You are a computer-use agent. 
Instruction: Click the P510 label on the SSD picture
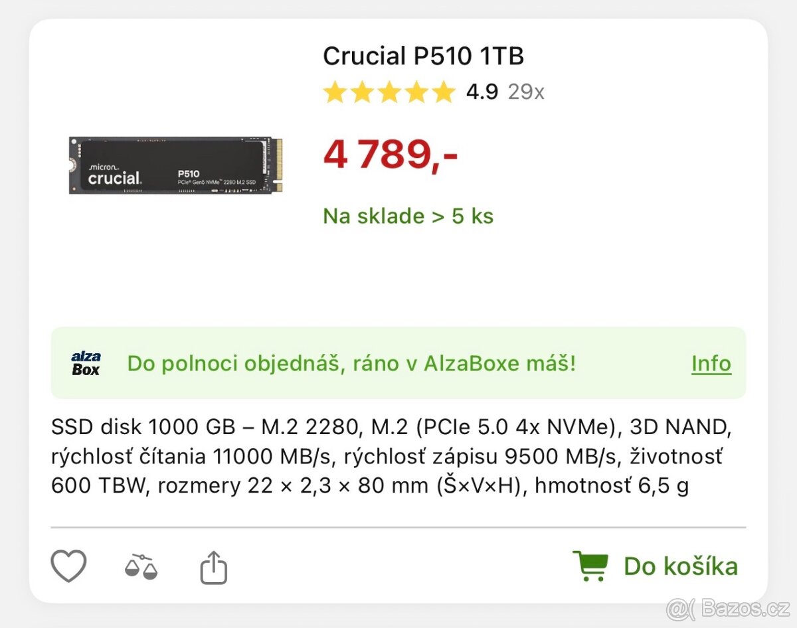[188, 174]
